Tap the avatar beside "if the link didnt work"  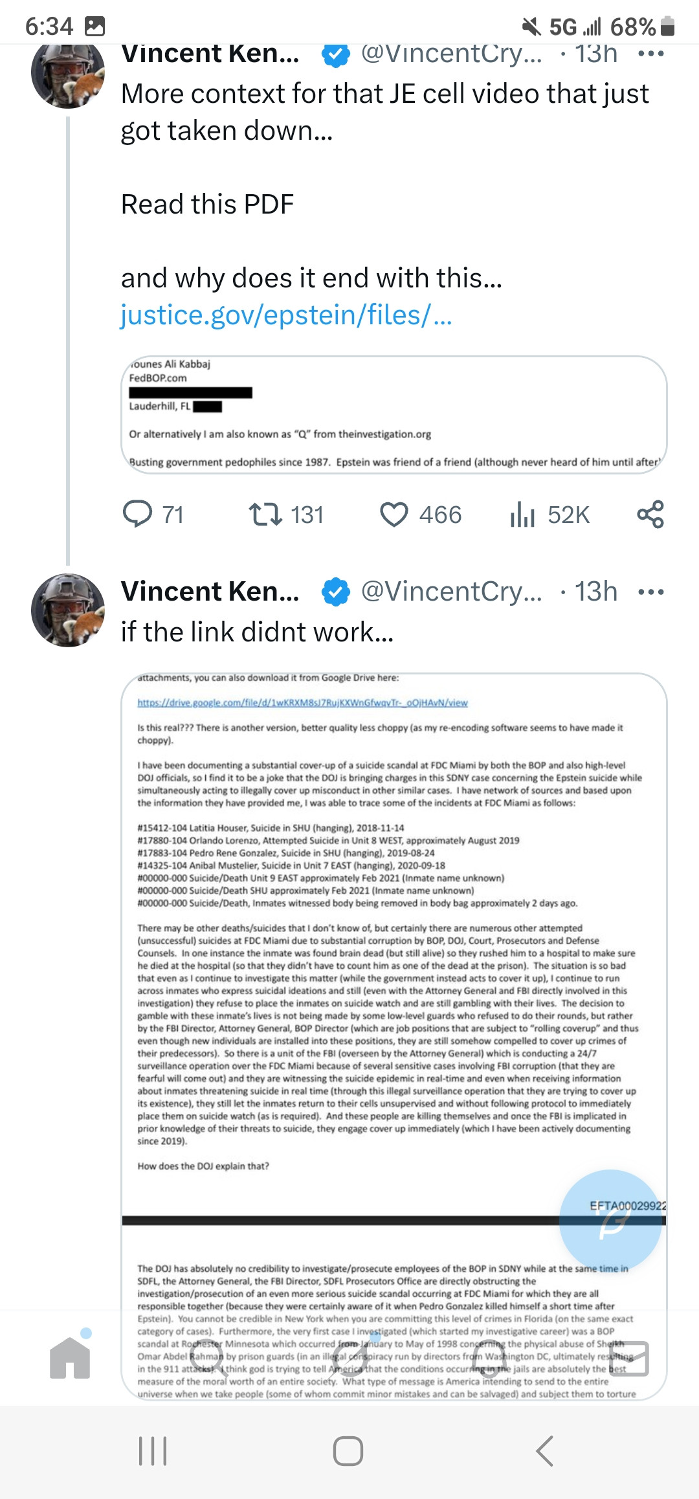[68, 610]
